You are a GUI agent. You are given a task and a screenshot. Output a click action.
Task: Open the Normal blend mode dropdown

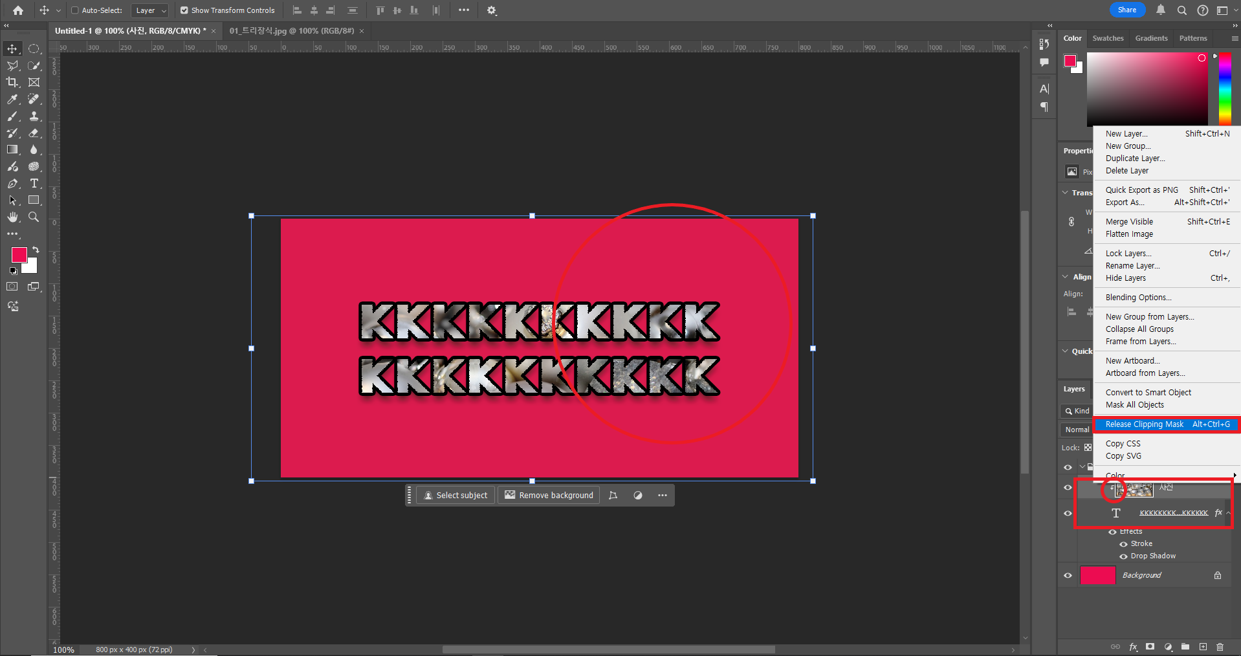tap(1077, 430)
